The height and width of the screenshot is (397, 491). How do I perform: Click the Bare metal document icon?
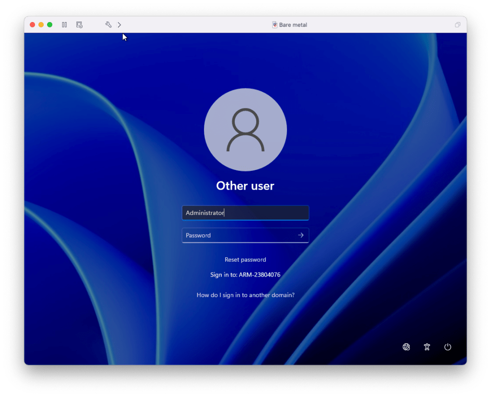click(x=275, y=25)
